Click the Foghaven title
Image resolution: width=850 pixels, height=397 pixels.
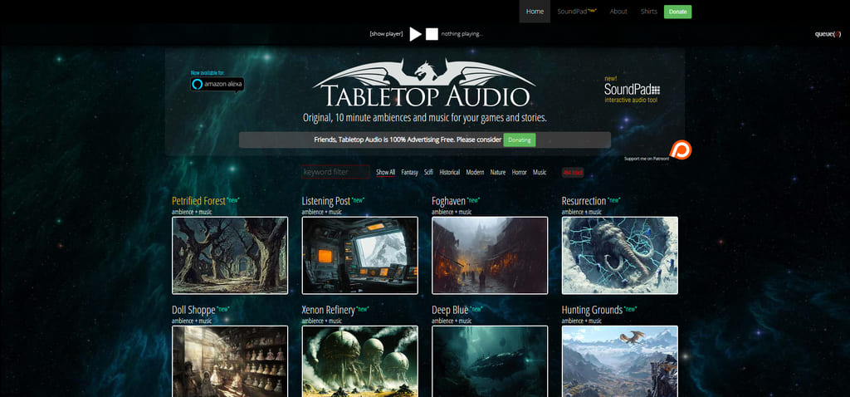[448, 201]
